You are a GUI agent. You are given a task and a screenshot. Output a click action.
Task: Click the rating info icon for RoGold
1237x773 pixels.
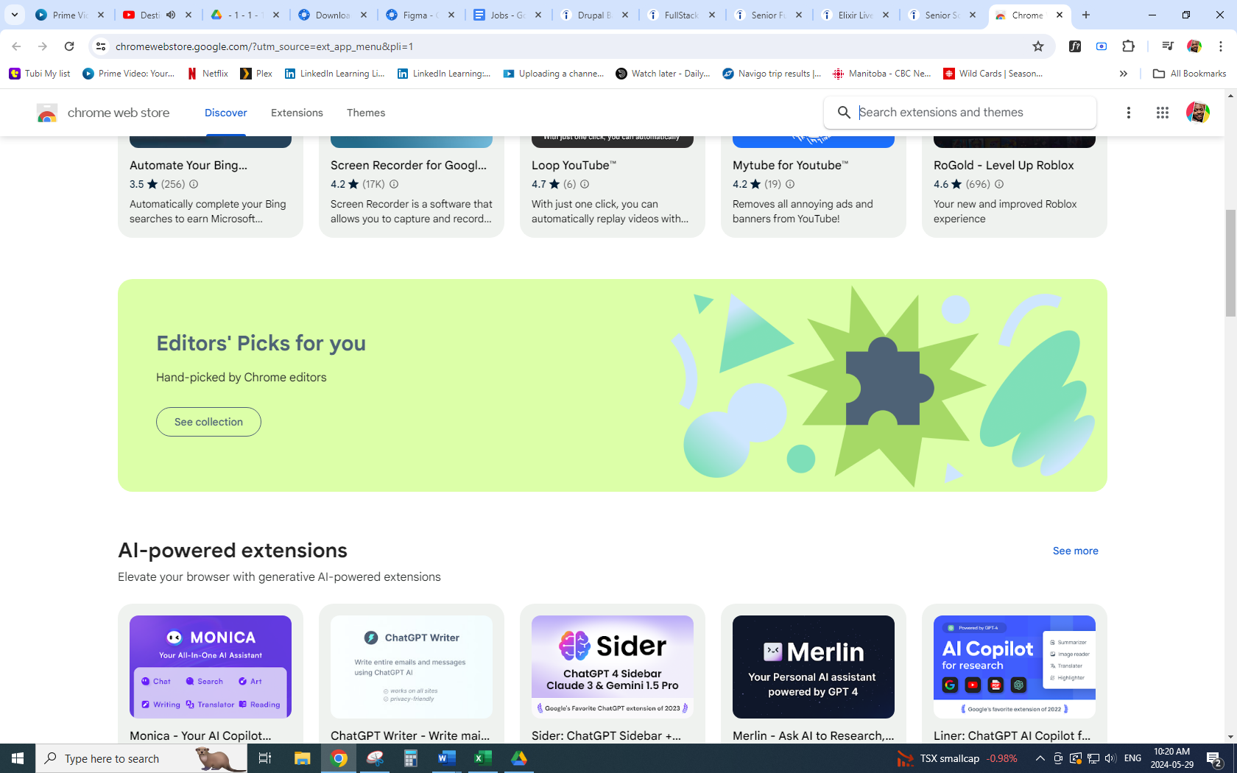[999, 184]
